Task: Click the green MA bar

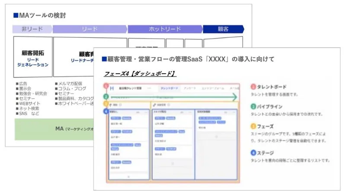Action: point(54,129)
